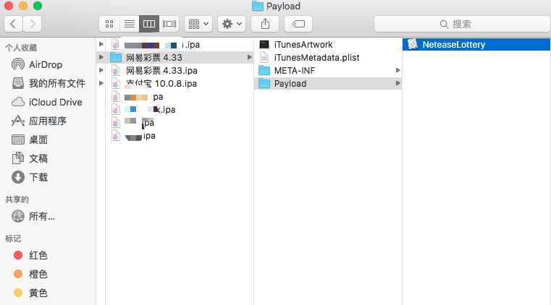
Task: Click chevron right of Payload folder
Action: pyautogui.click(x=398, y=83)
